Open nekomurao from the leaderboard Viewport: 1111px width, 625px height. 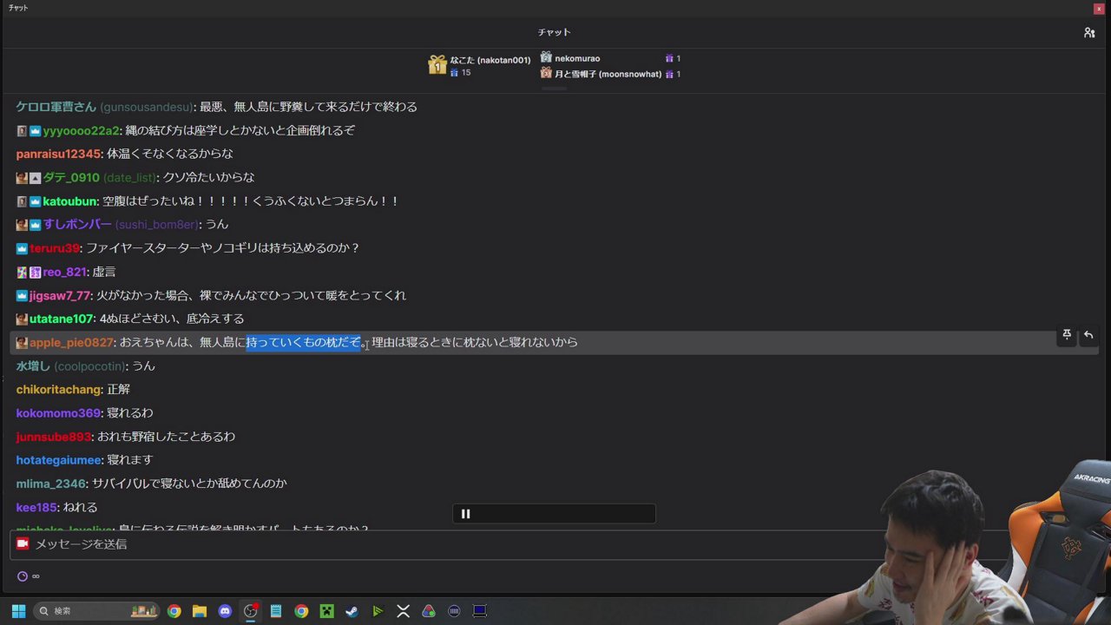pyautogui.click(x=577, y=58)
